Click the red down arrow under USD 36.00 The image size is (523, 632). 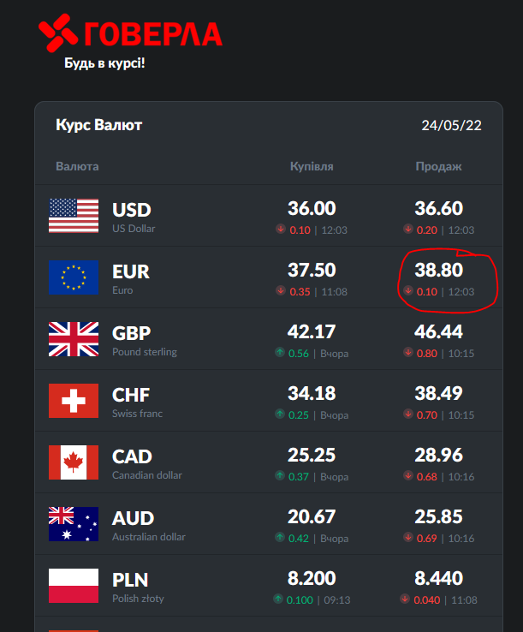click(280, 230)
